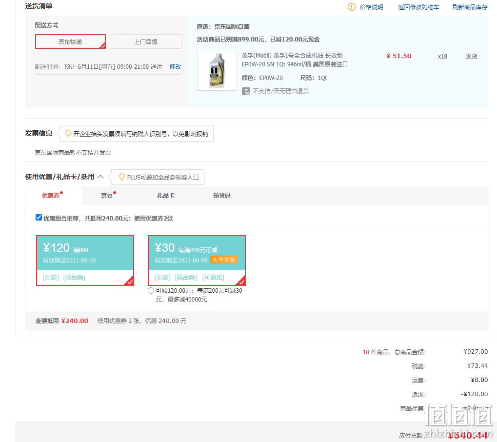Click the 尺码: 1Qt attribute text
The height and width of the screenshot is (442, 497).
pos(314,78)
